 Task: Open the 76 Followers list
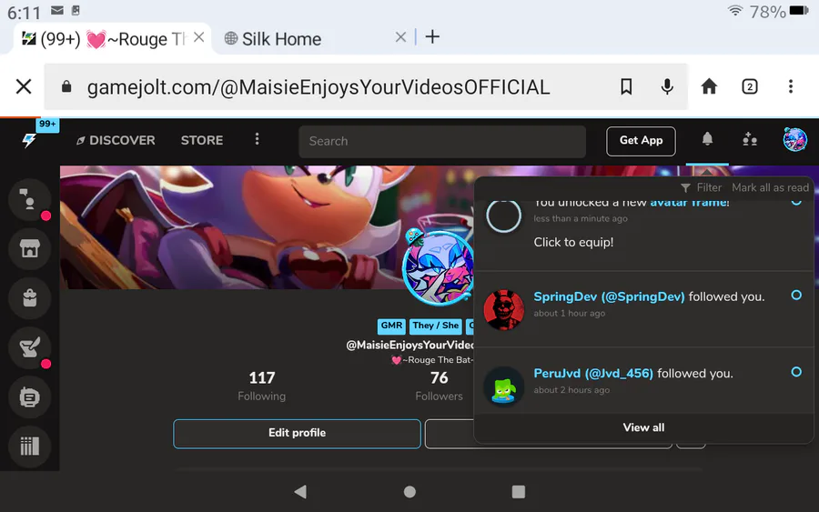[439, 386]
